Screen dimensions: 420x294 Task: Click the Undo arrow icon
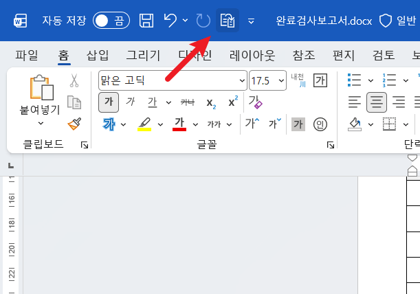[170, 21]
